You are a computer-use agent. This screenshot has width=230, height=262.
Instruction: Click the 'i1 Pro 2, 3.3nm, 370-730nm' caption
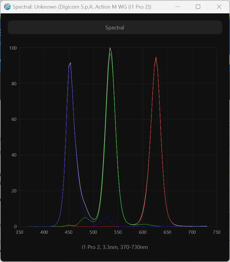[115, 247]
